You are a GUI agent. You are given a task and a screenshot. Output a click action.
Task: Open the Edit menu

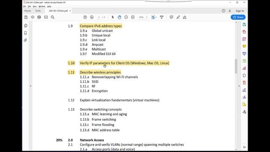29,6
